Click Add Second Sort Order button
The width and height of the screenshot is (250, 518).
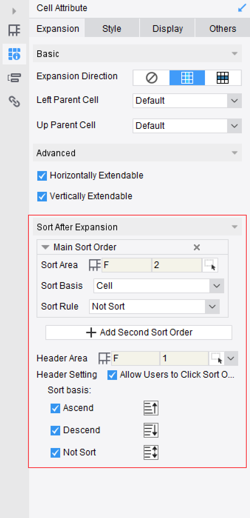pos(139,332)
